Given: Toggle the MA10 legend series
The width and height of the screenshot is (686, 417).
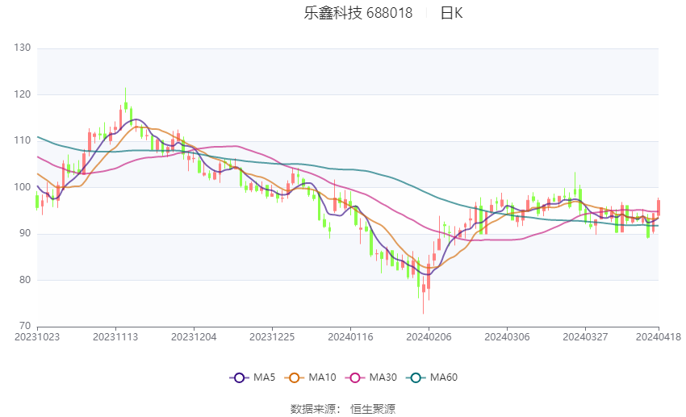Looking at the screenshot, I should pos(310,377).
